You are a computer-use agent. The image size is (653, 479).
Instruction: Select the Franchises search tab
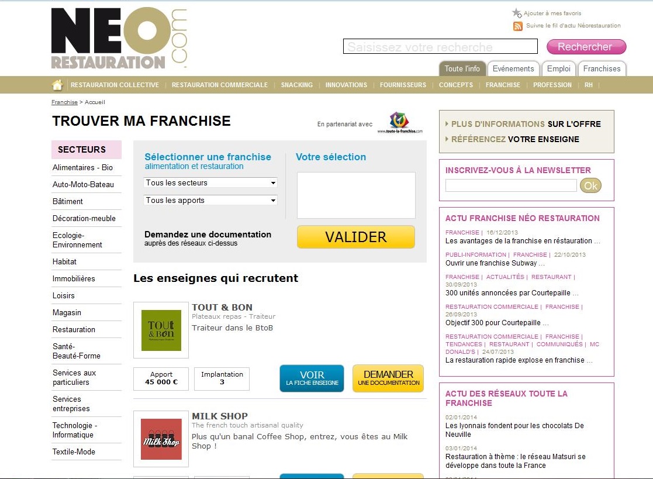tap(602, 69)
